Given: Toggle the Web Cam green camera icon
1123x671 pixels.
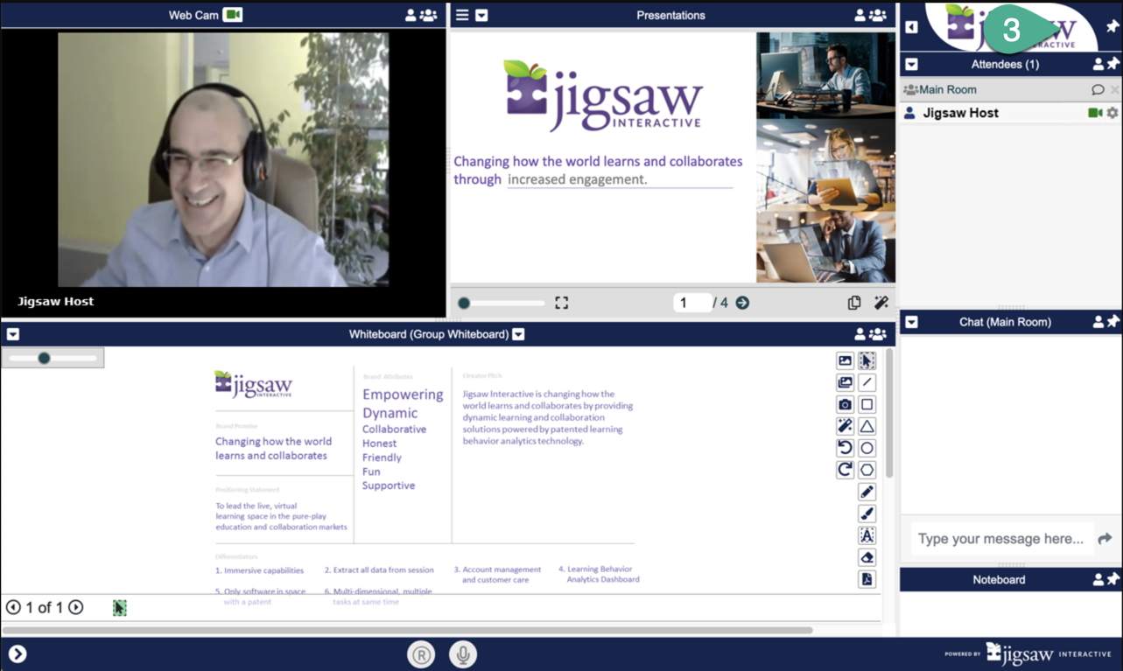Looking at the screenshot, I should click(232, 15).
